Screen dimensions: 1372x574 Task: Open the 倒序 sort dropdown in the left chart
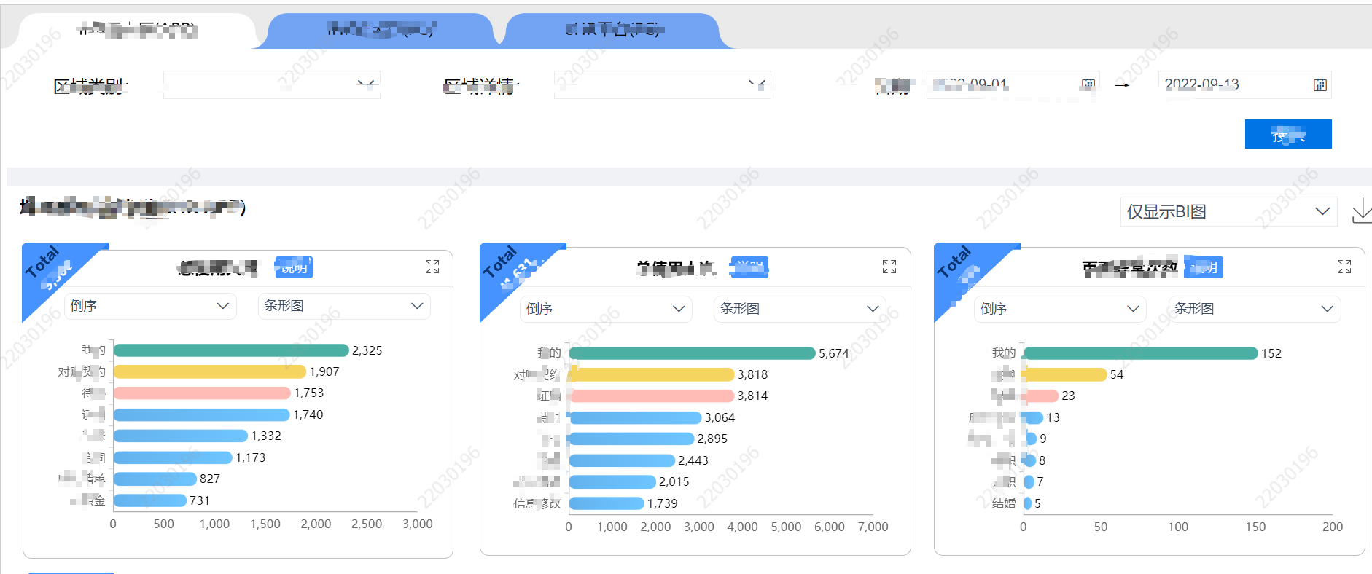pos(150,306)
